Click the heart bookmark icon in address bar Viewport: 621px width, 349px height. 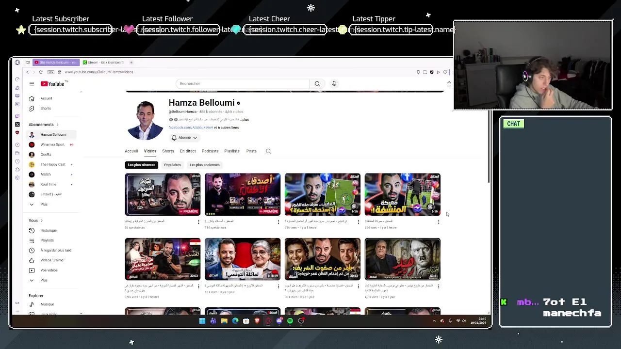pyautogui.click(x=445, y=72)
